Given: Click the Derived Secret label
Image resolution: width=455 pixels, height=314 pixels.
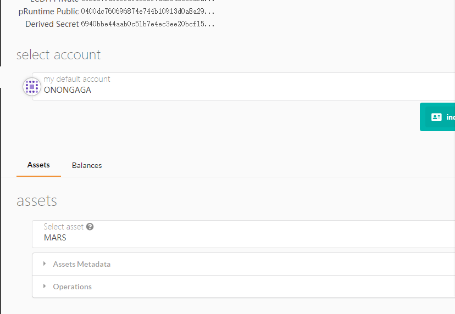Looking at the screenshot, I should (x=52, y=24).
